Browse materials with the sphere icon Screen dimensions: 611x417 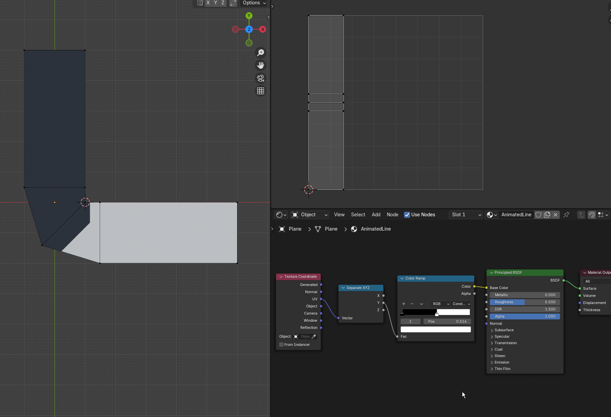[x=492, y=215]
